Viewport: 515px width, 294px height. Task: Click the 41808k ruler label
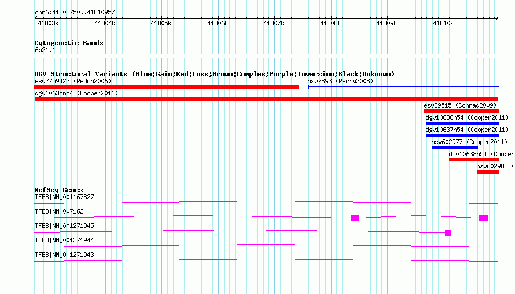pyautogui.click(x=330, y=23)
